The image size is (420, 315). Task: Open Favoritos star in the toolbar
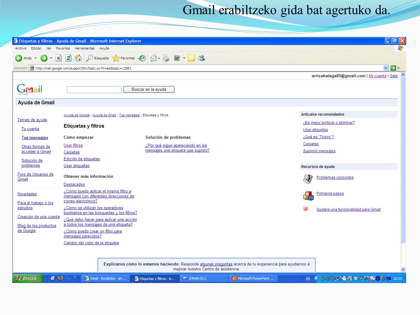pos(123,58)
